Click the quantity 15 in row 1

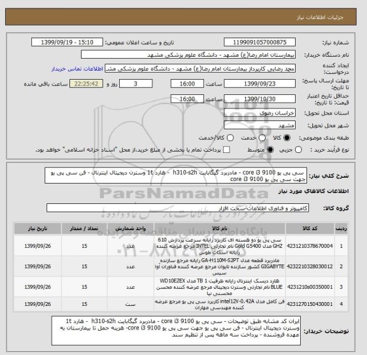click(84, 246)
